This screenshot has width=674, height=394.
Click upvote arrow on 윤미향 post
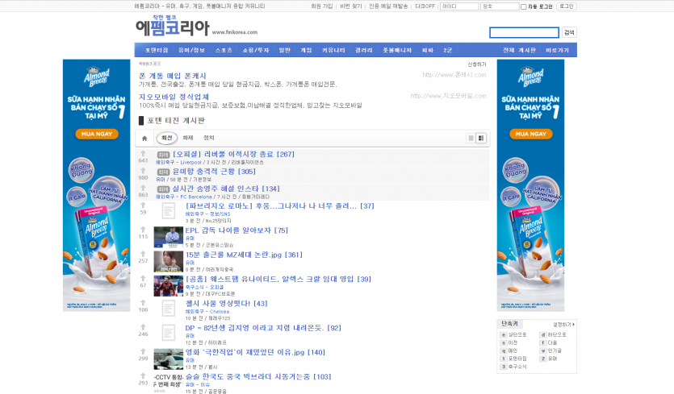coord(143,170)
